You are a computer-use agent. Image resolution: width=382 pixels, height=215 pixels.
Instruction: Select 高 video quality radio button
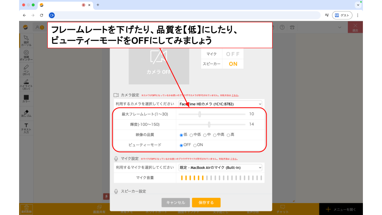(x=228, y=135)
